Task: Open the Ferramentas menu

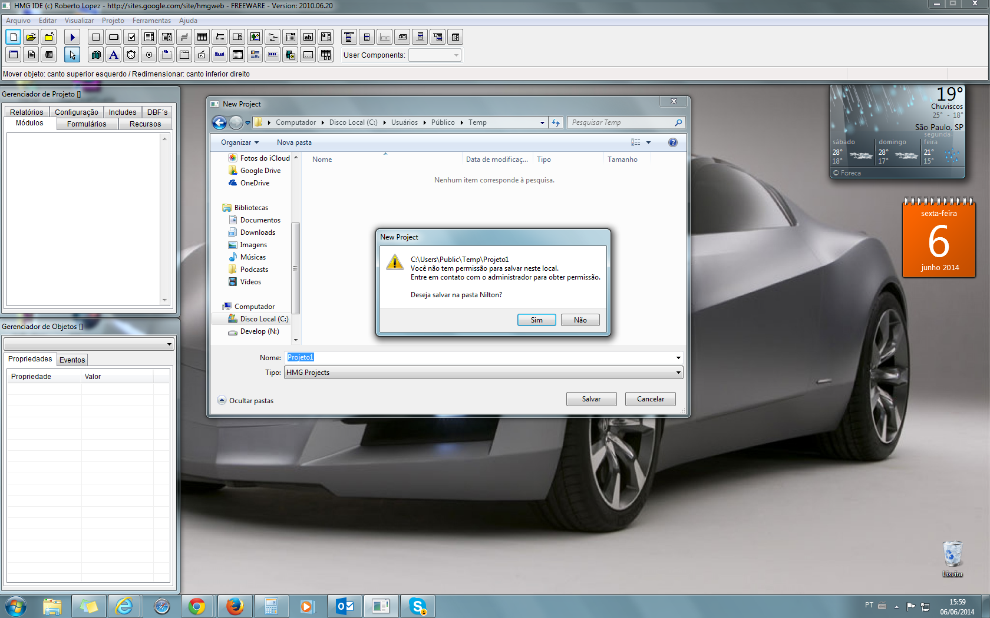Action: [151, 21]
